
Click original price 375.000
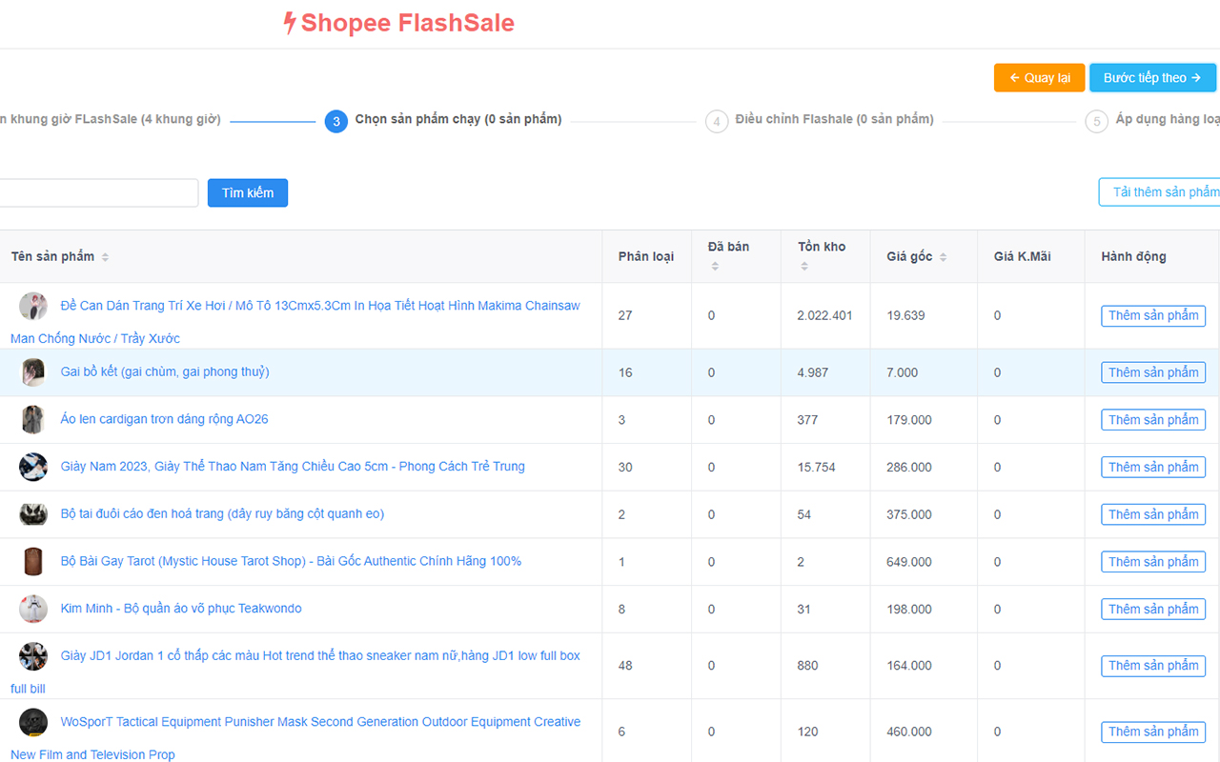[x=909, y=514]
